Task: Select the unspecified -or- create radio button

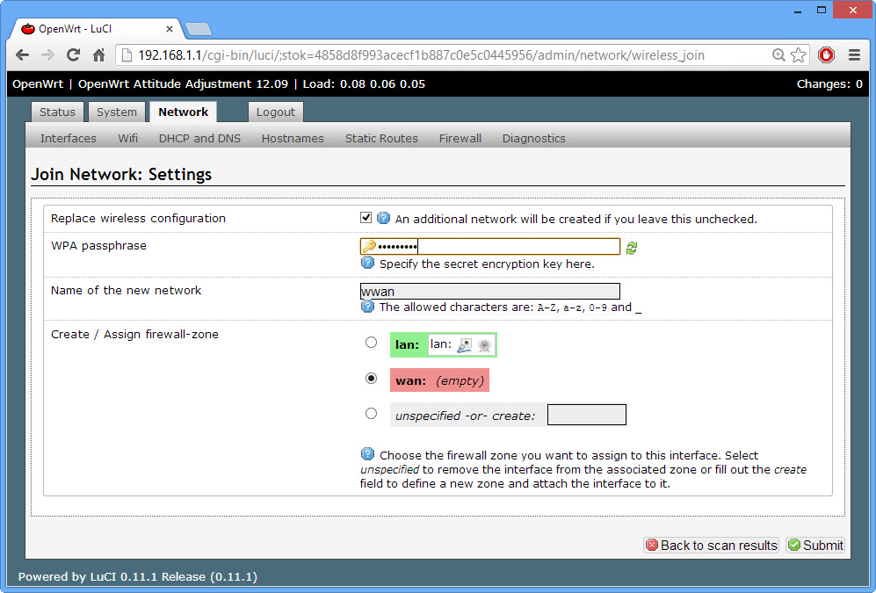Action: 371,413
